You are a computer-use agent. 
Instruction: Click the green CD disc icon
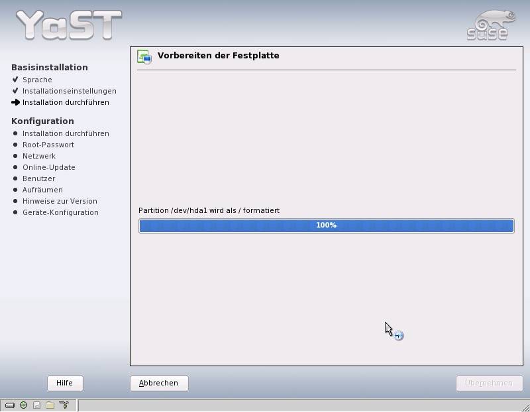pyautogui.click(x=23, y=405)
